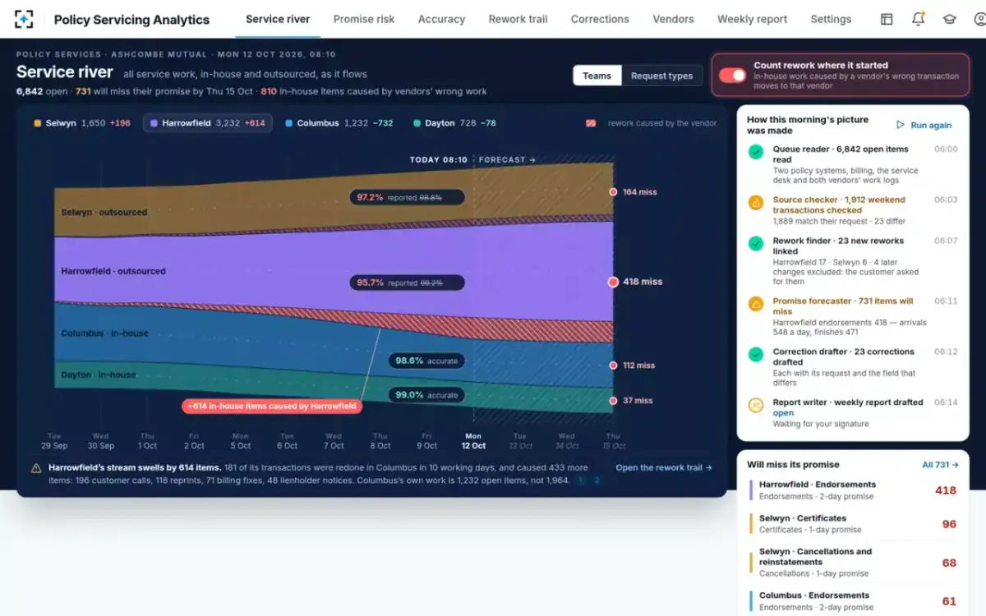Click the TODAY 08:10 timeline marker

pyautogui.click(x=438, y=160)
